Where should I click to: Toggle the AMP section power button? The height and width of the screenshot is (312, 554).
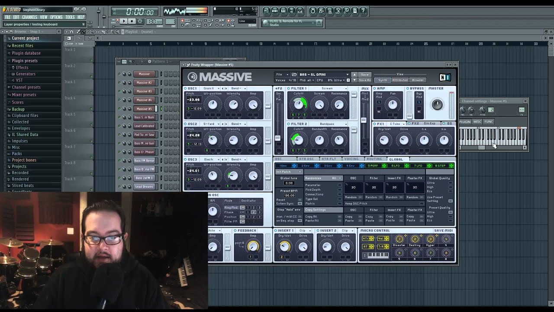pyautogui.click(x=375, y=88)
